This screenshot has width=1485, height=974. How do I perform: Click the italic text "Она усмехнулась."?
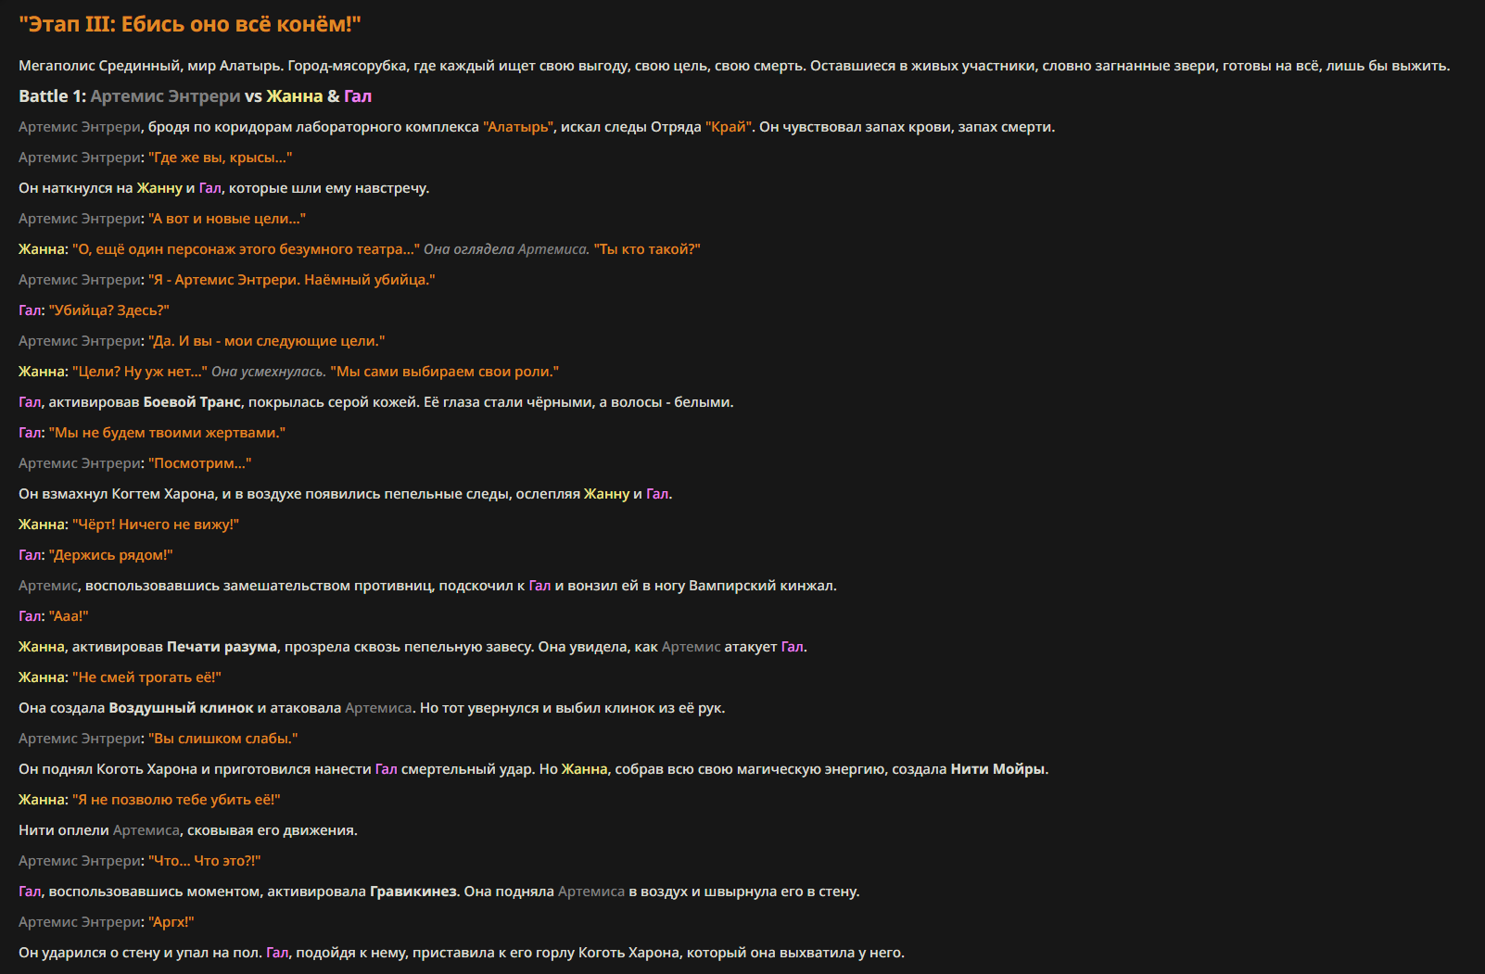click(269, 372)
